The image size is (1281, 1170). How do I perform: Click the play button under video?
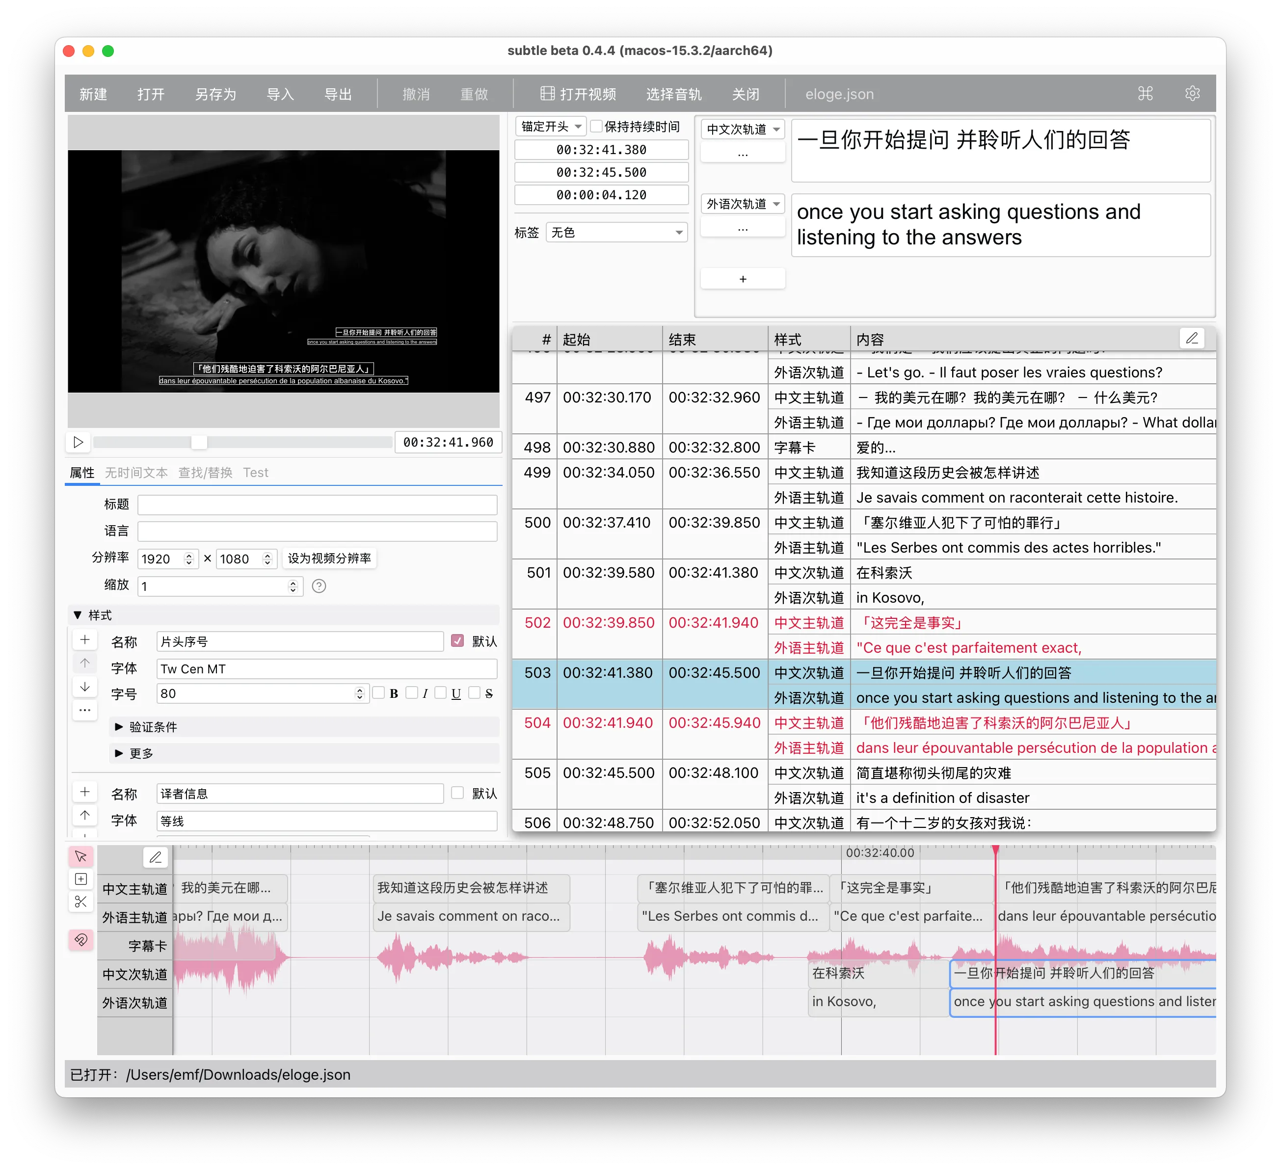[78, 442]
